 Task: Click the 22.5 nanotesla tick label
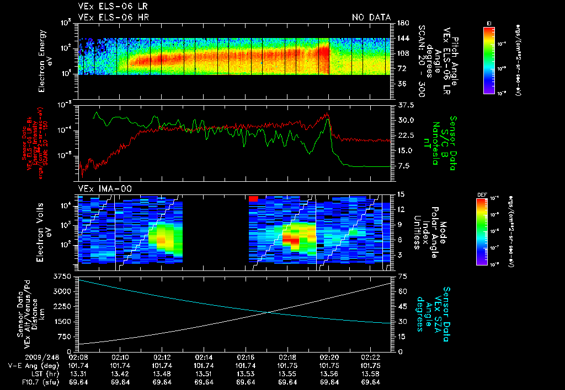click(x=406, y=136)
